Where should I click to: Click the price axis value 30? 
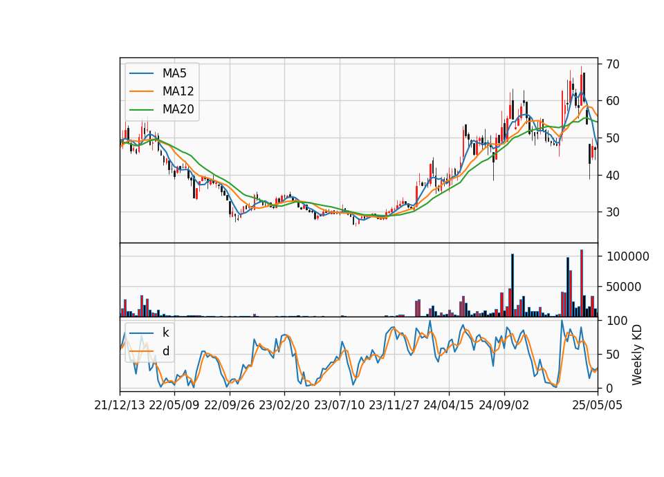pos(612,212)
